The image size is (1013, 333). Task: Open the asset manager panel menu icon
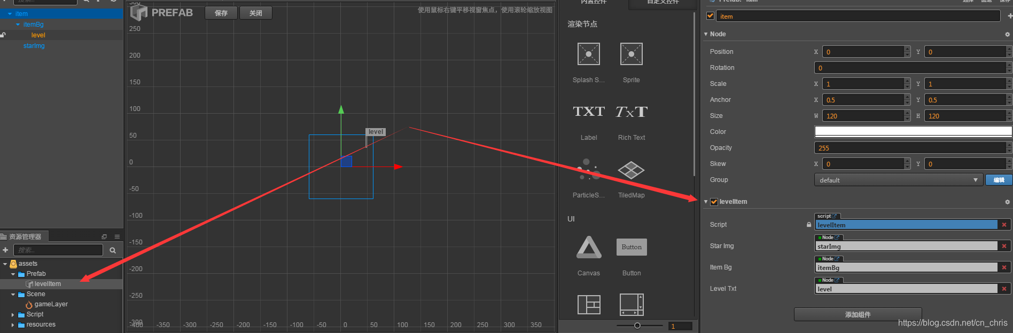click(x=117, y=236)
